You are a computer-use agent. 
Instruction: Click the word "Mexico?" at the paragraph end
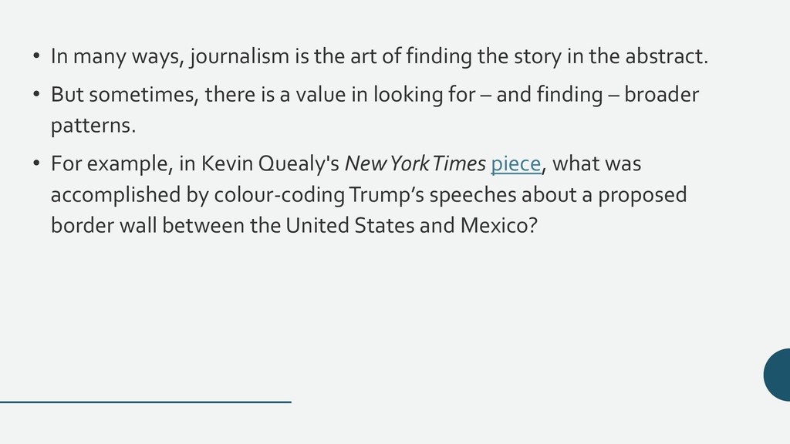tap(499, 225)
